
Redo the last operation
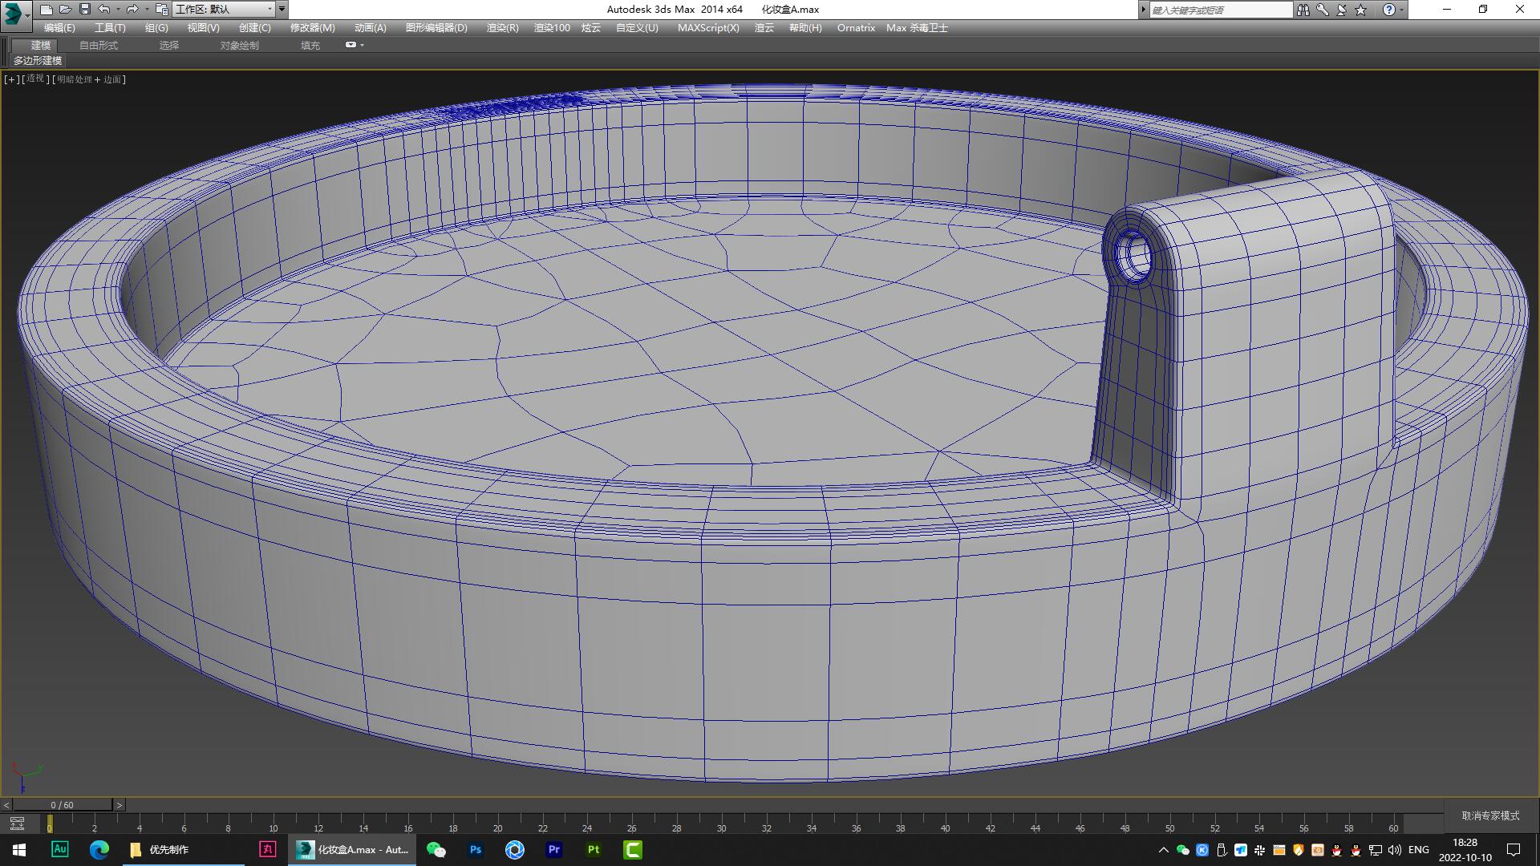(133, 10)
